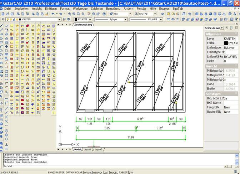Select the 3D cylinder solid tool

pos(215,14)
